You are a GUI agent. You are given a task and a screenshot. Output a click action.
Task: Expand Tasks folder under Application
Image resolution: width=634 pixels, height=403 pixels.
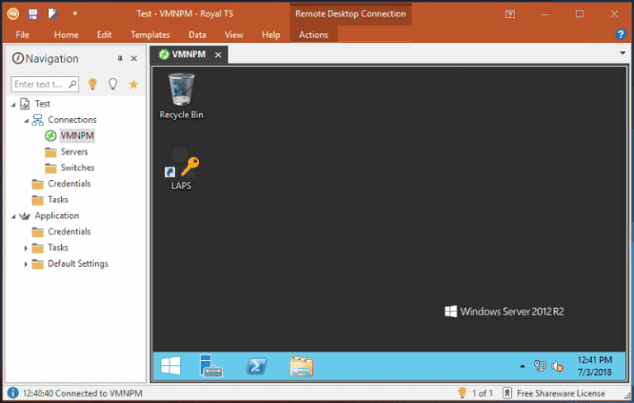click(x=26, y=248)
